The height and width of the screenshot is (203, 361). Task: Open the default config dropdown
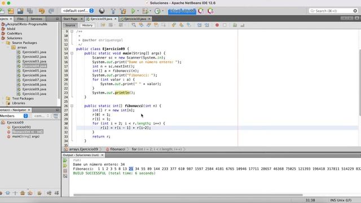[78, 11]
